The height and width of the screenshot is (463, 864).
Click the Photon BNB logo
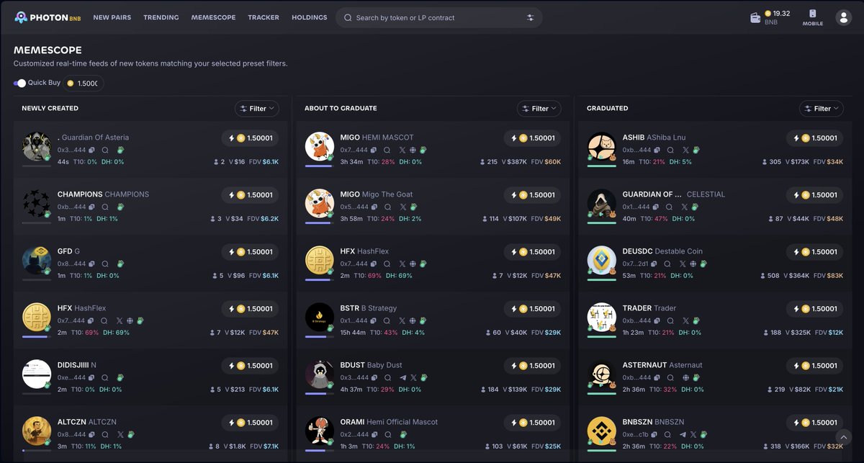point(48,17)
